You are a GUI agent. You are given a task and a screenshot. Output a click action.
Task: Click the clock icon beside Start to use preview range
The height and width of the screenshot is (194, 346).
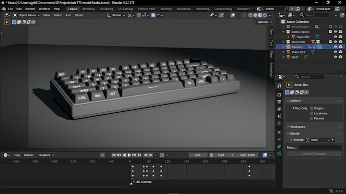[x=211, y=155]
